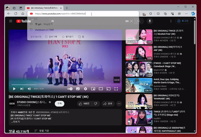Screen dimensions: 201x137
Task: Open the YouTube hamburger guide menu
Action: [x=11, y=21]
